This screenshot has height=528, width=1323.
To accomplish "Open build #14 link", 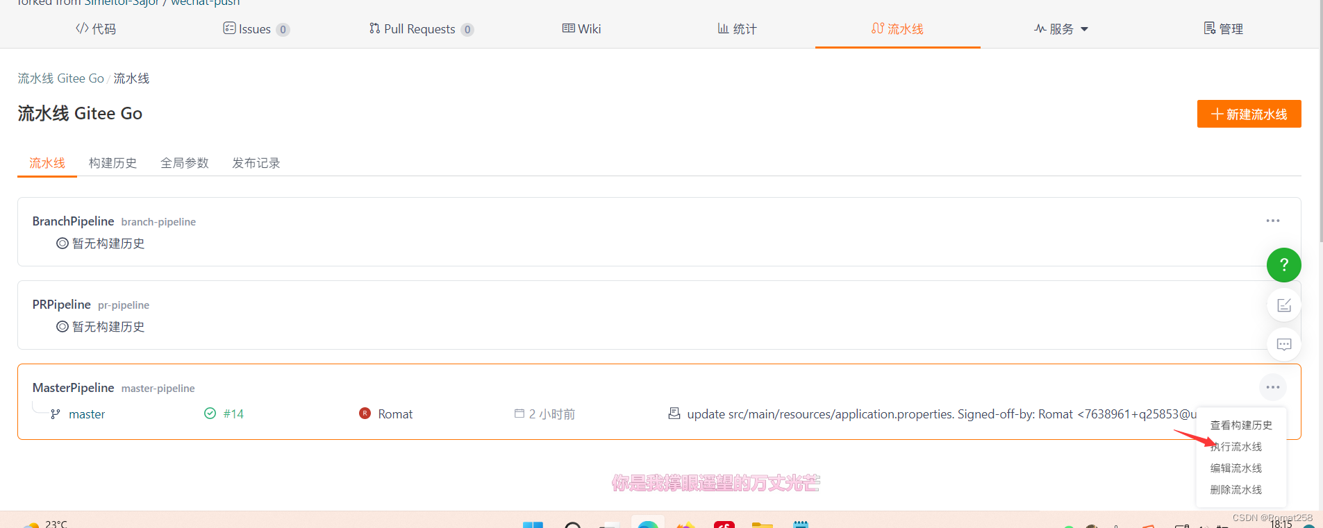I will coord(233,414).
